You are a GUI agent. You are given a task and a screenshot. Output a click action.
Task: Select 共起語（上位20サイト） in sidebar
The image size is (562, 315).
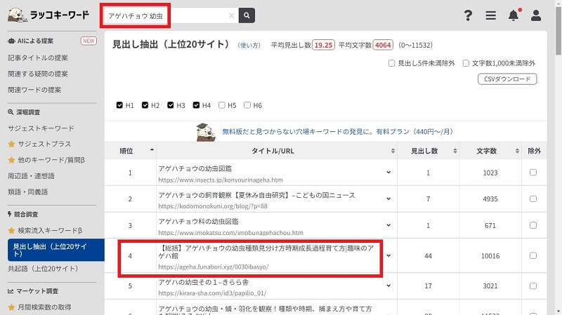(42, 267)
